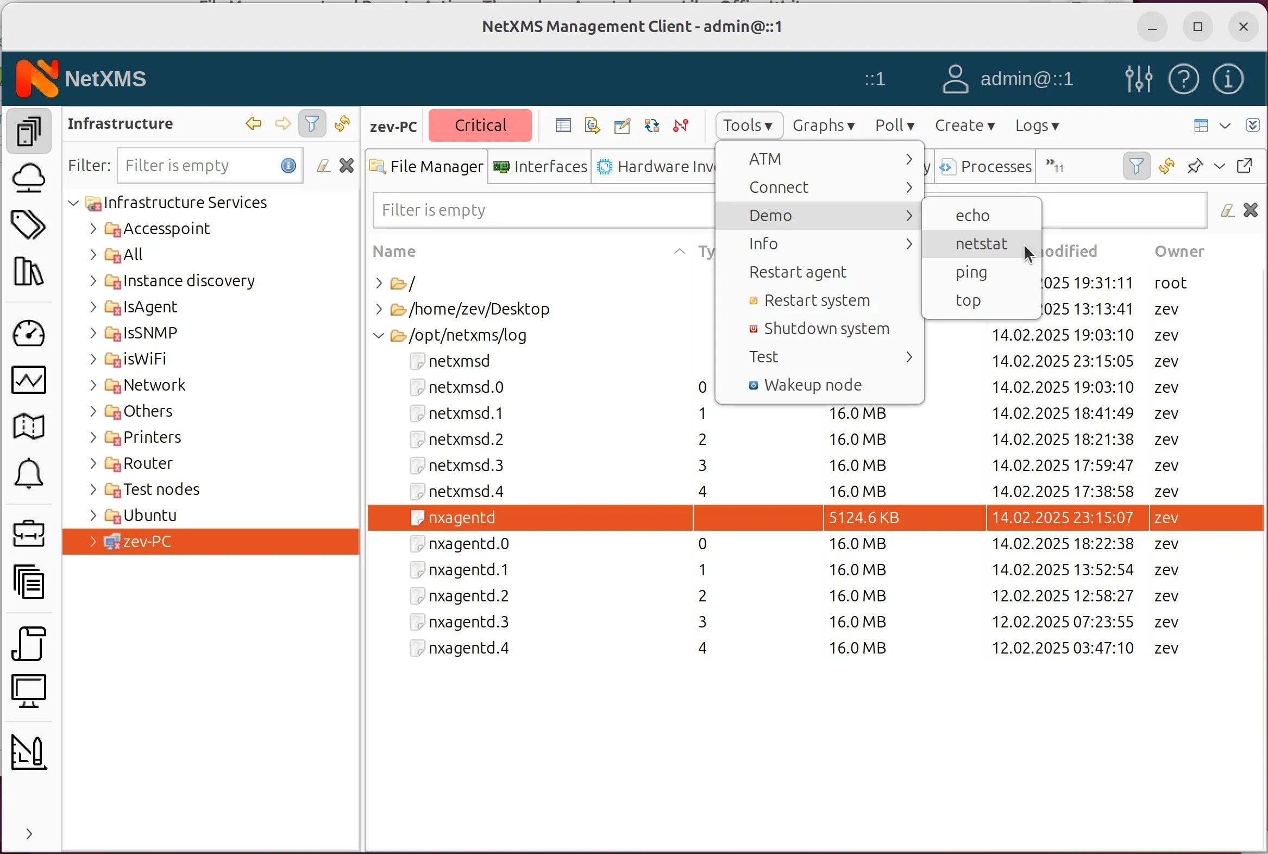Open the Graphs menu
This screenshot has width=1268, height=854.
(823, 125)
